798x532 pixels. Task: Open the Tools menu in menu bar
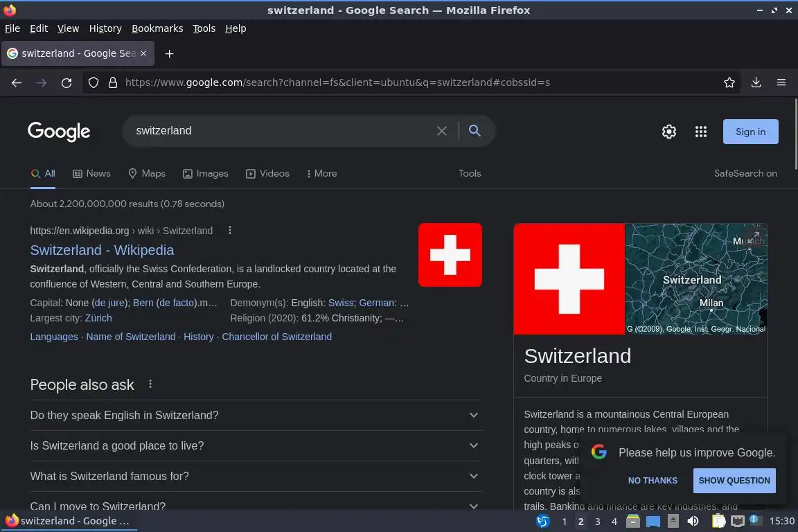click(204, 28)
